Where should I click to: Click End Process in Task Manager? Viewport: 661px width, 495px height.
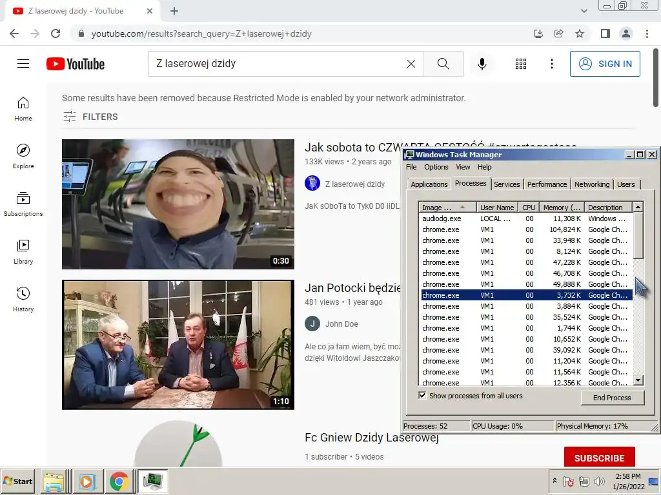[x=612, y=398]
